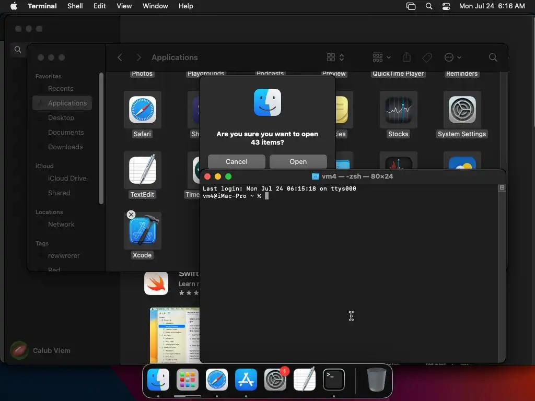Screen dimensions: 535x401
Task: Click the Reminders label in Finder
Action: [462, 74]
